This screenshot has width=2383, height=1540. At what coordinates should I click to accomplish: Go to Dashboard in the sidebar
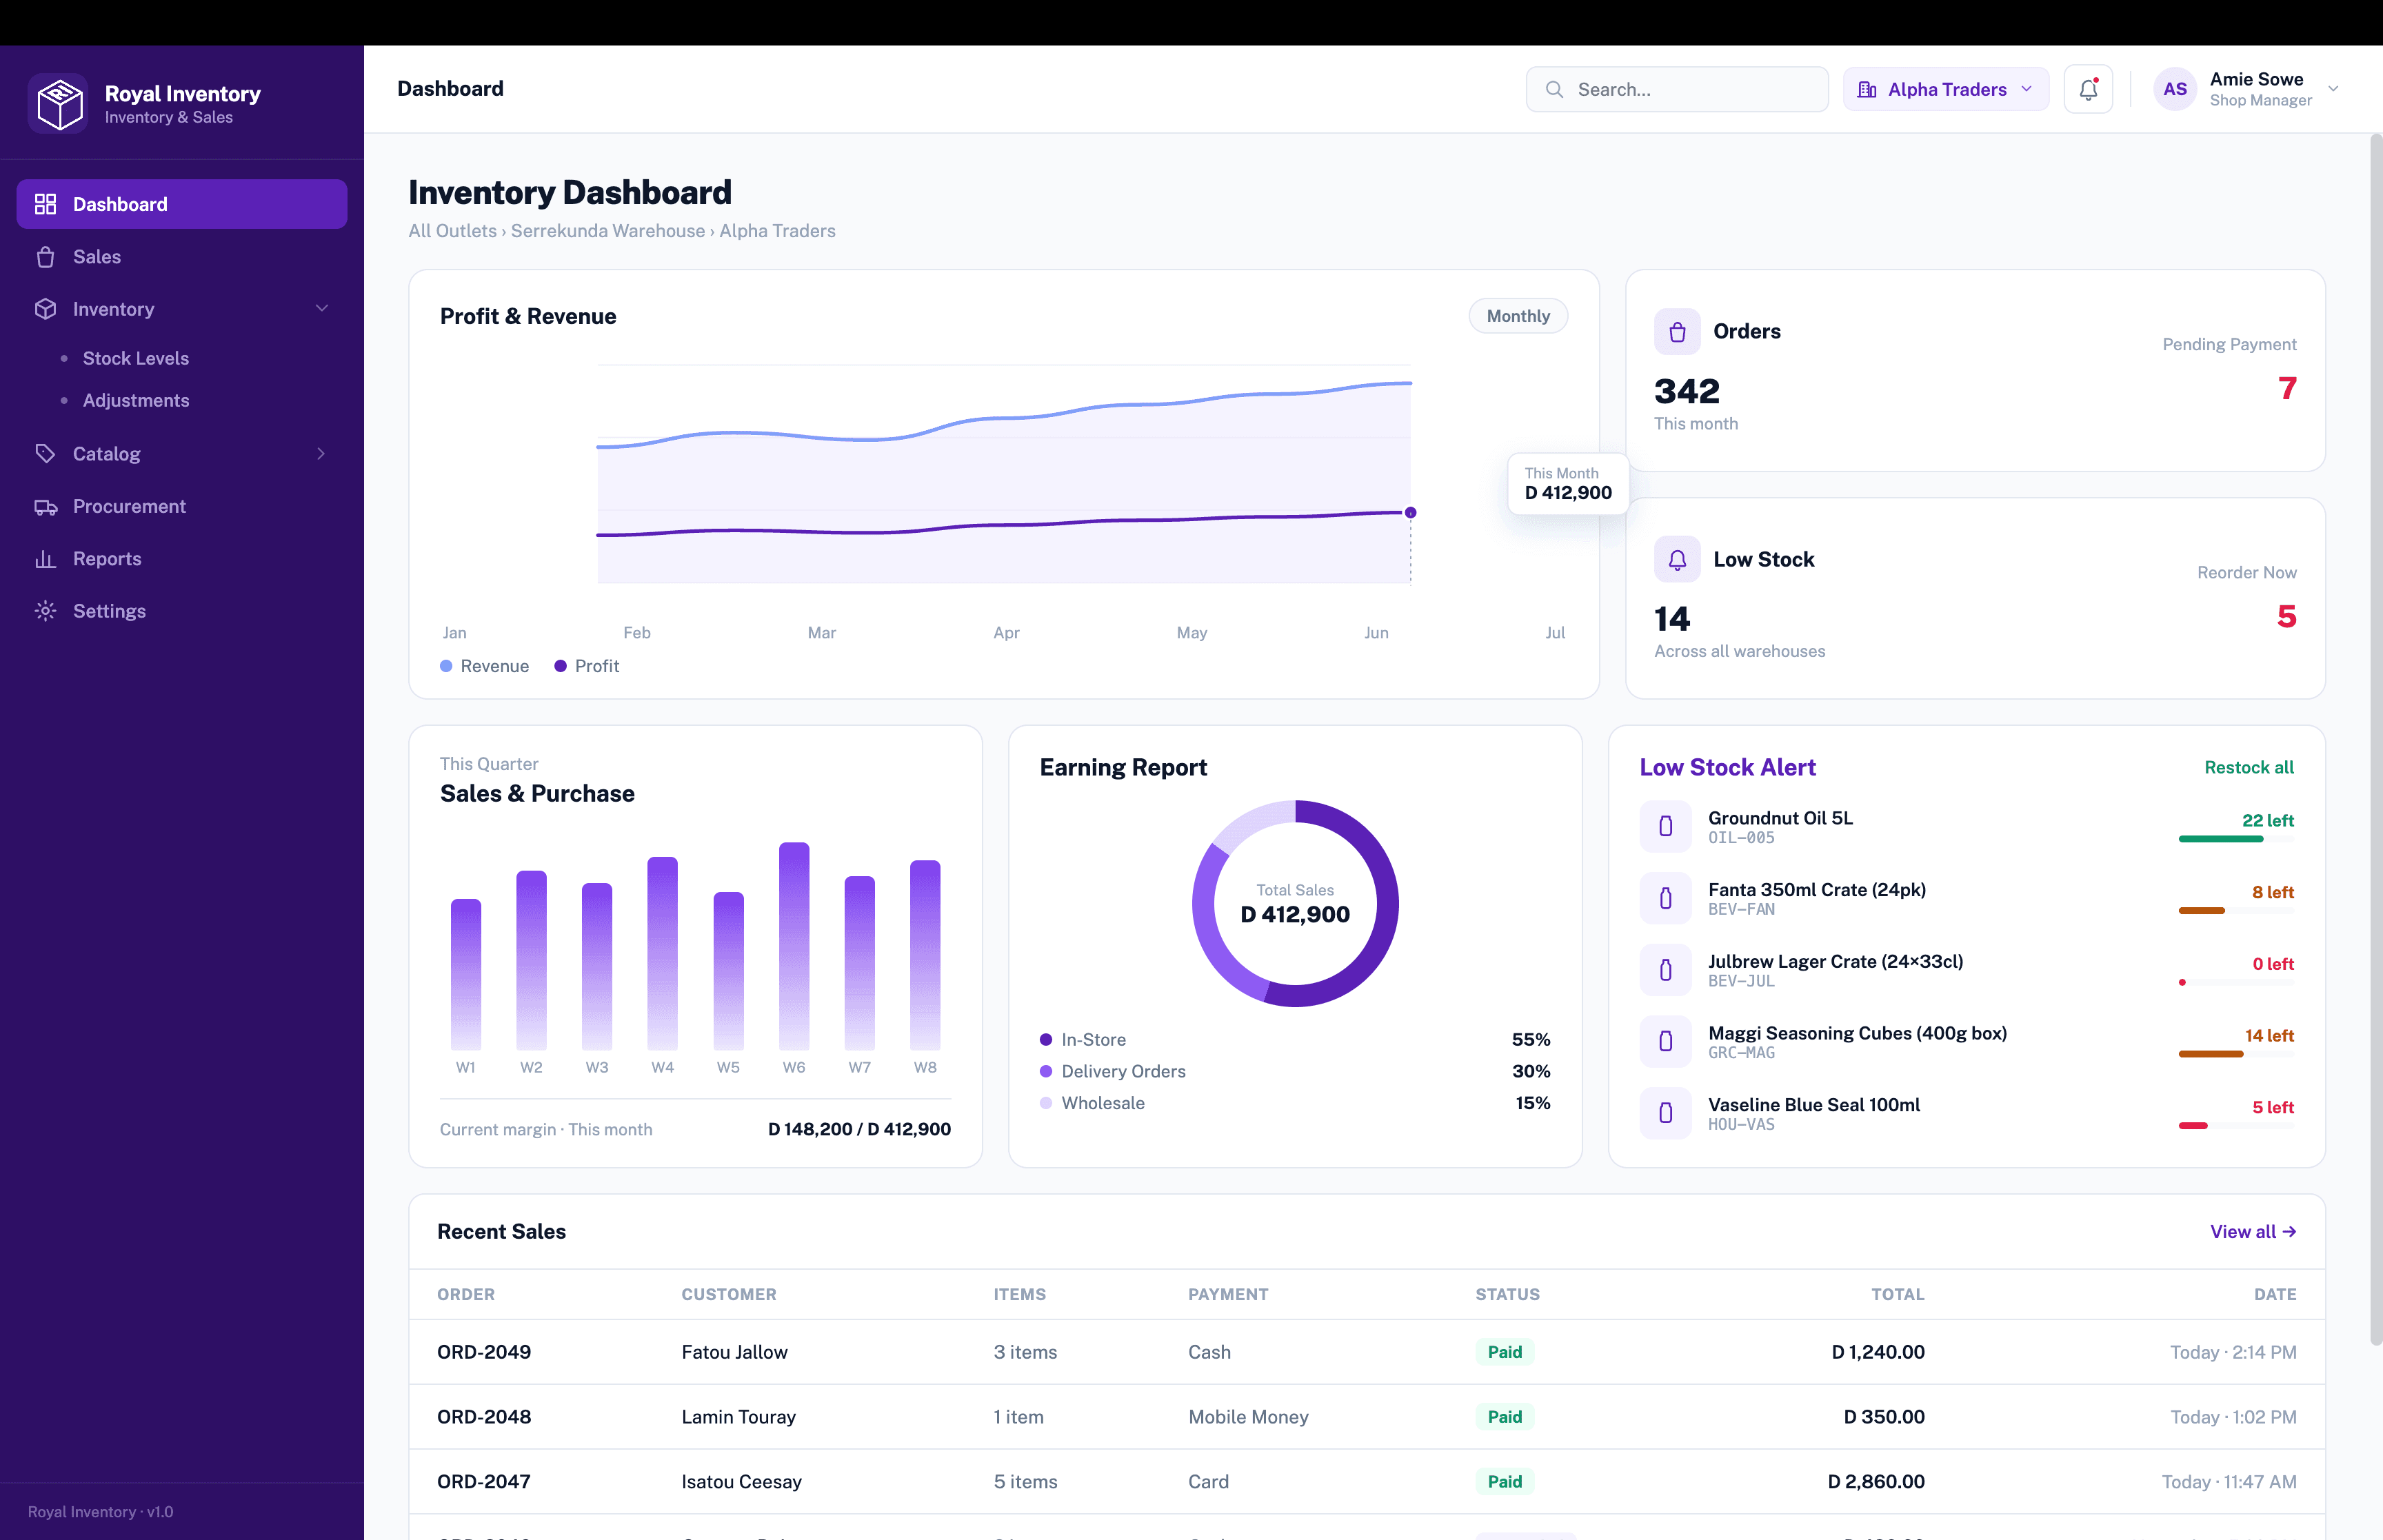[x=182, y=204]
